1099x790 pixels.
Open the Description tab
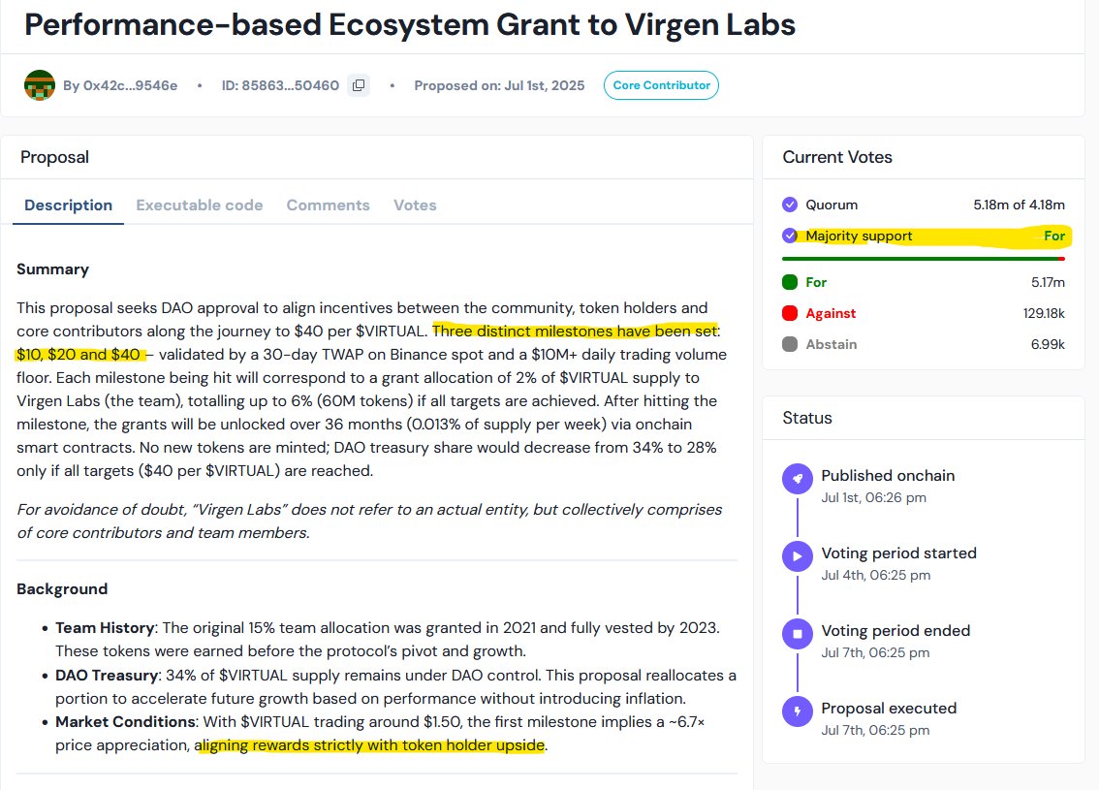click(x=68, y=205)
